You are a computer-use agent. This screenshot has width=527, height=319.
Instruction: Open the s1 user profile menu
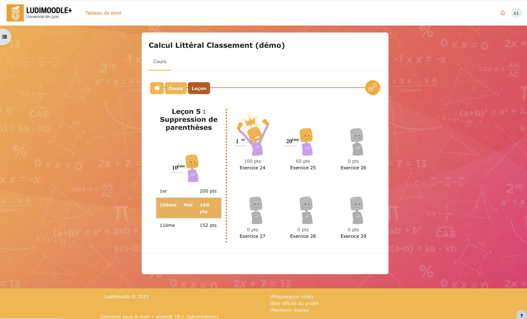click(x=516, y=13)
